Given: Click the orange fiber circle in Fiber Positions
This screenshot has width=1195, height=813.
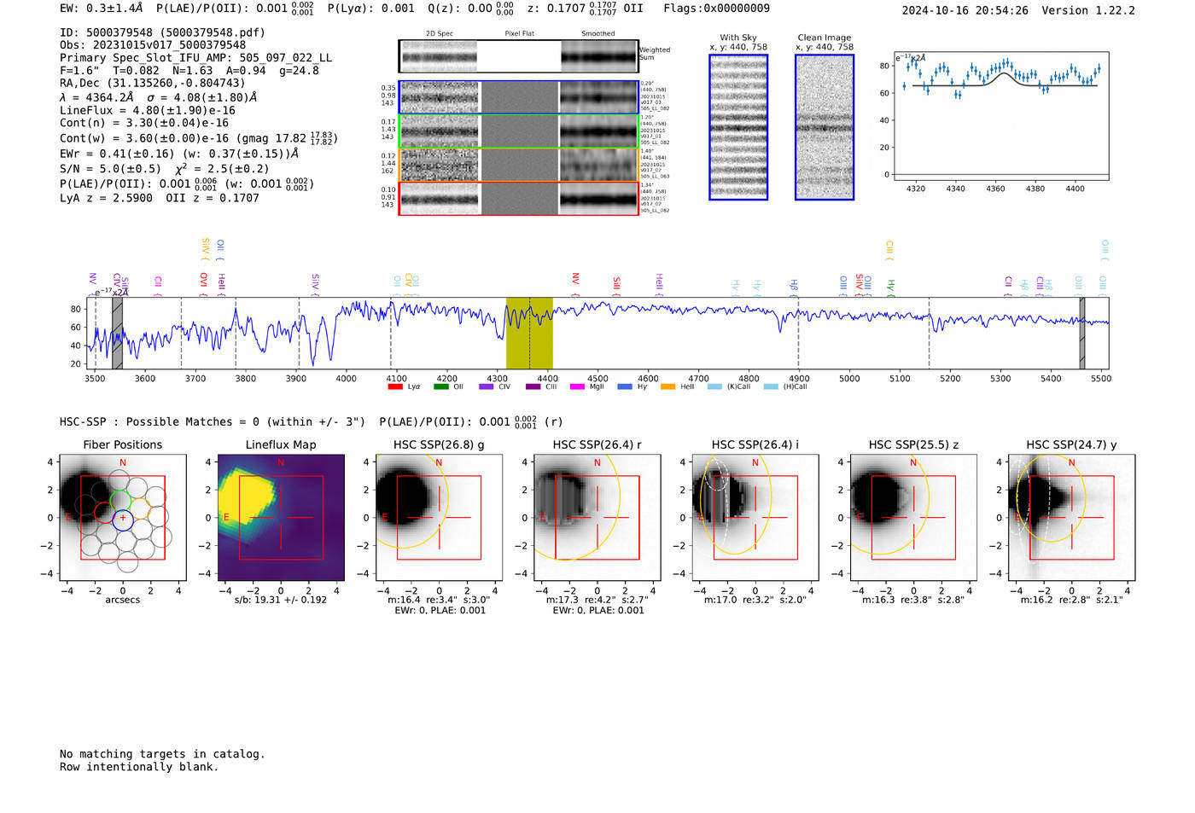Looking at the screenshot, I should 140,508.
